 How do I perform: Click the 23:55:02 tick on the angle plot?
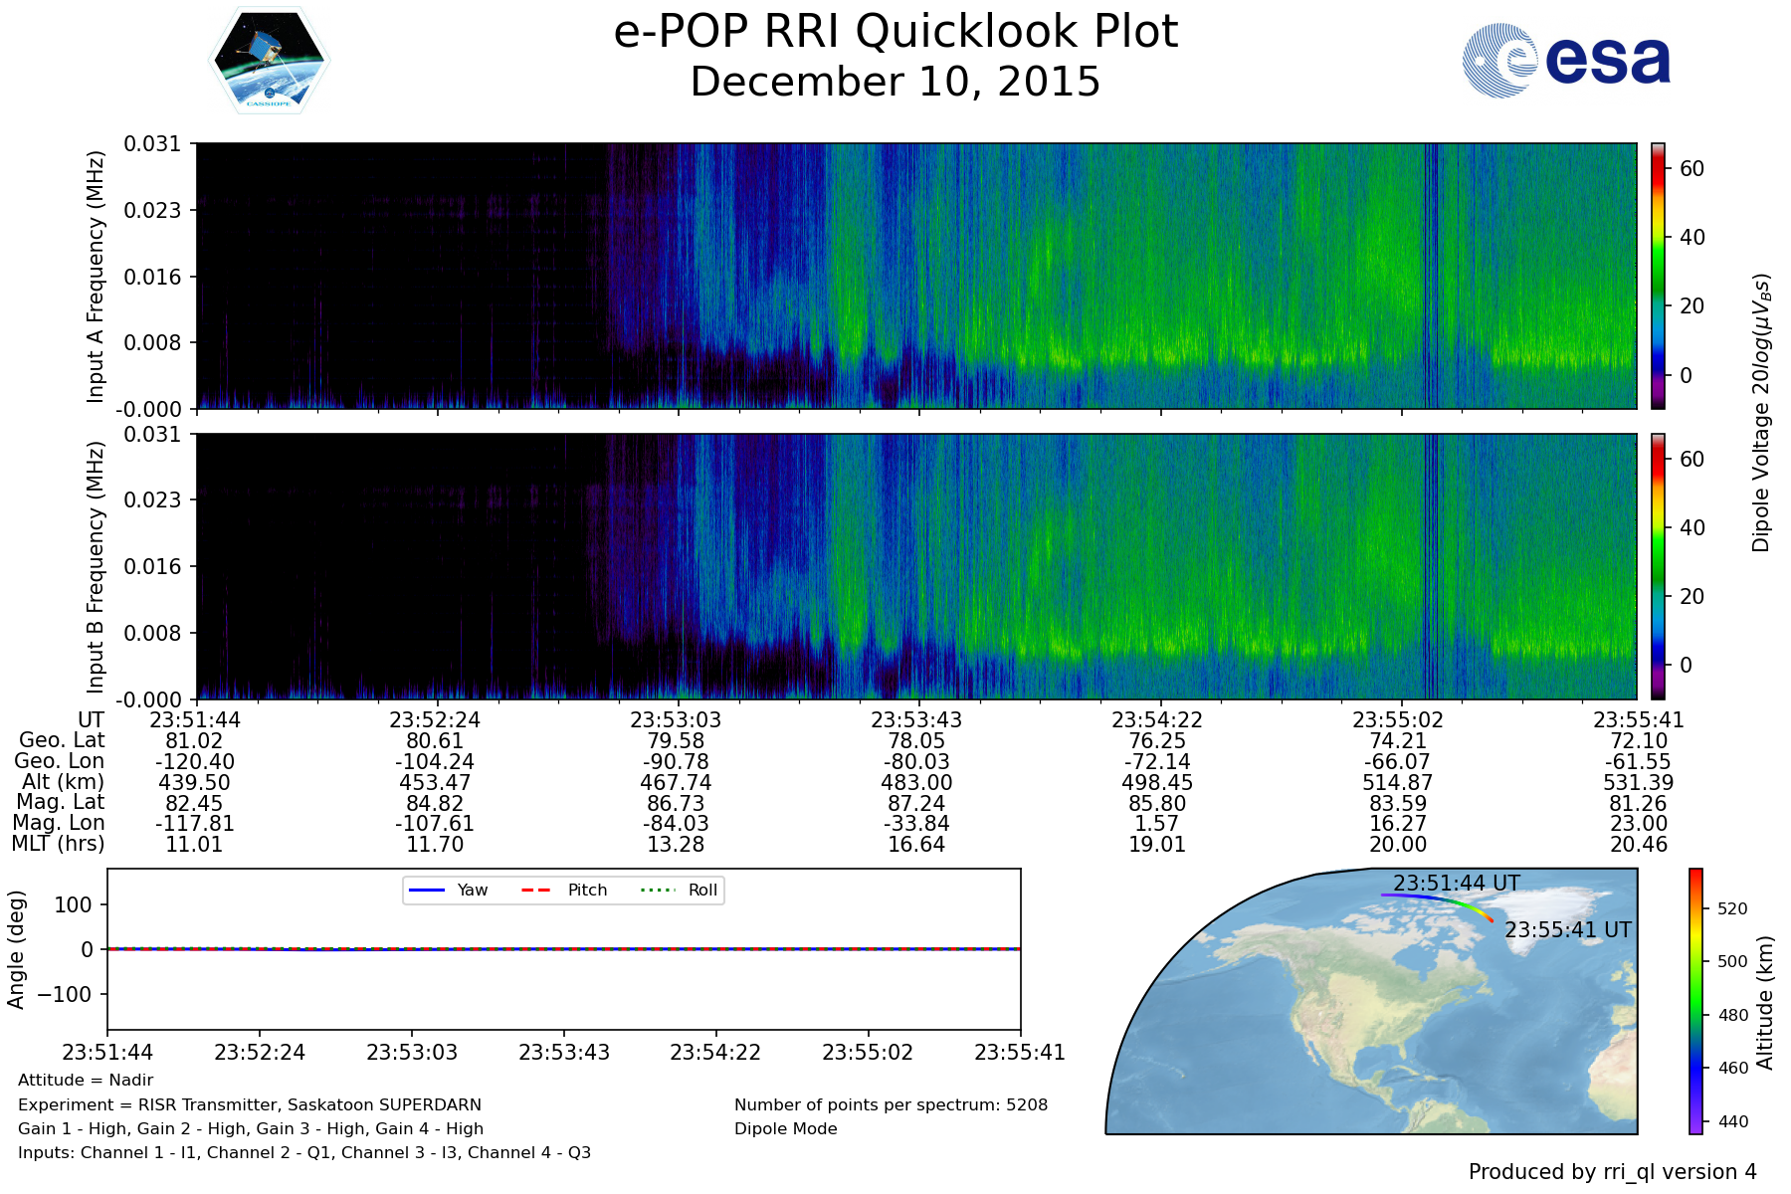pyautogui.click(x=868, y=1052)
